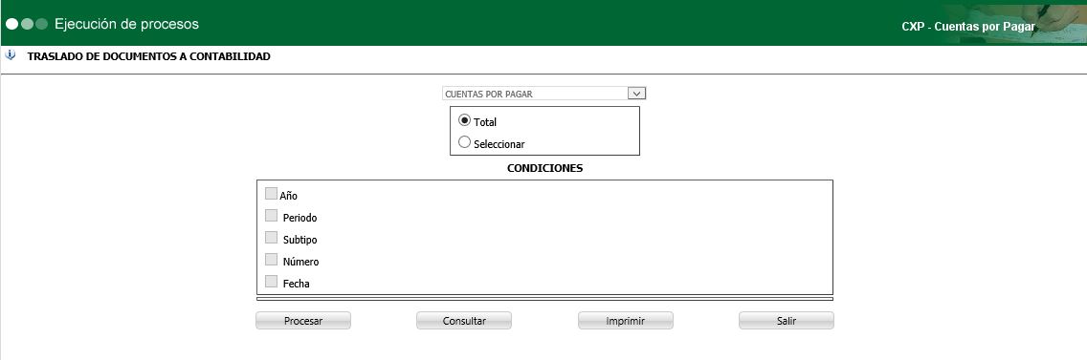Image resolution: width=1087 pixels, height=360 pixels.
Task: Check the Año condition checkbox
Action: click(271, 193)
